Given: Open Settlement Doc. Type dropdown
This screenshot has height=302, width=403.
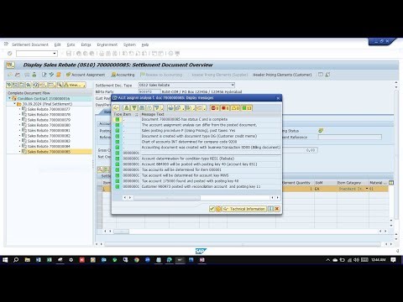Looking at the screenshot, I should pos(233,85).
